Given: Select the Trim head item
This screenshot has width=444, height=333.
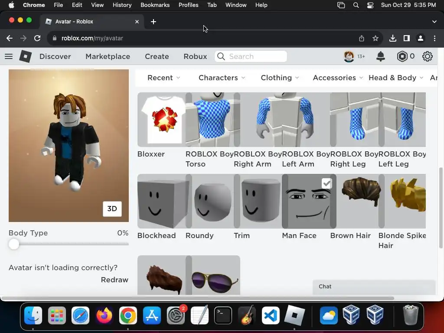Looking at the screenshot, I should tap(258, 201).
